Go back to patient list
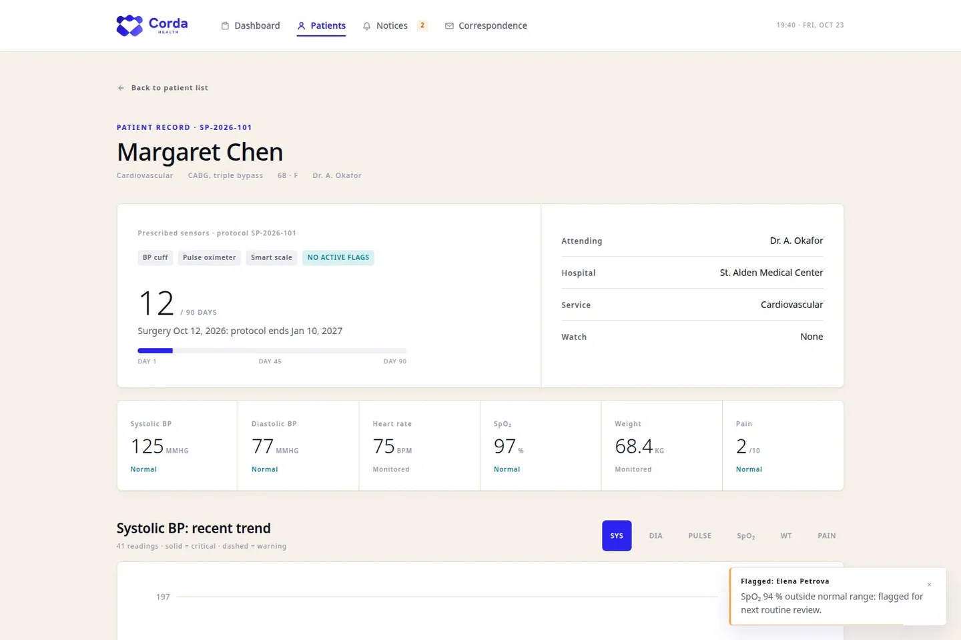 [x=162, y=88]
